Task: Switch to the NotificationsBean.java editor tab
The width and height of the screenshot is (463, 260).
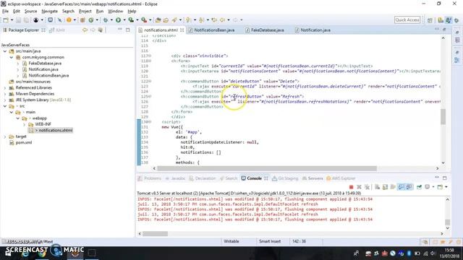Action: click(x=211, y=30)
